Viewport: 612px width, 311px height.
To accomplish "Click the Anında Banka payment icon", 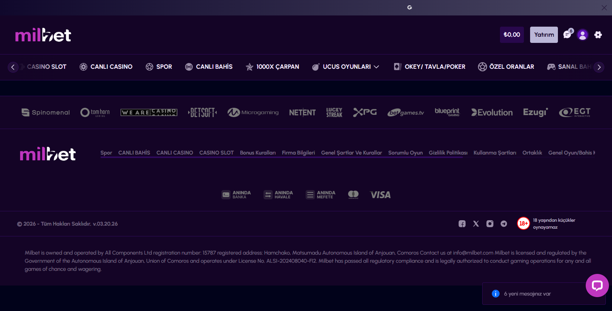I will [236, 195].
